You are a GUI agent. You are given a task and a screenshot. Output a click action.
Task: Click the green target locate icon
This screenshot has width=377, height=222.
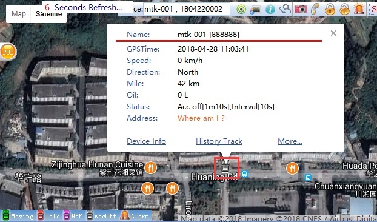[241, 9]
